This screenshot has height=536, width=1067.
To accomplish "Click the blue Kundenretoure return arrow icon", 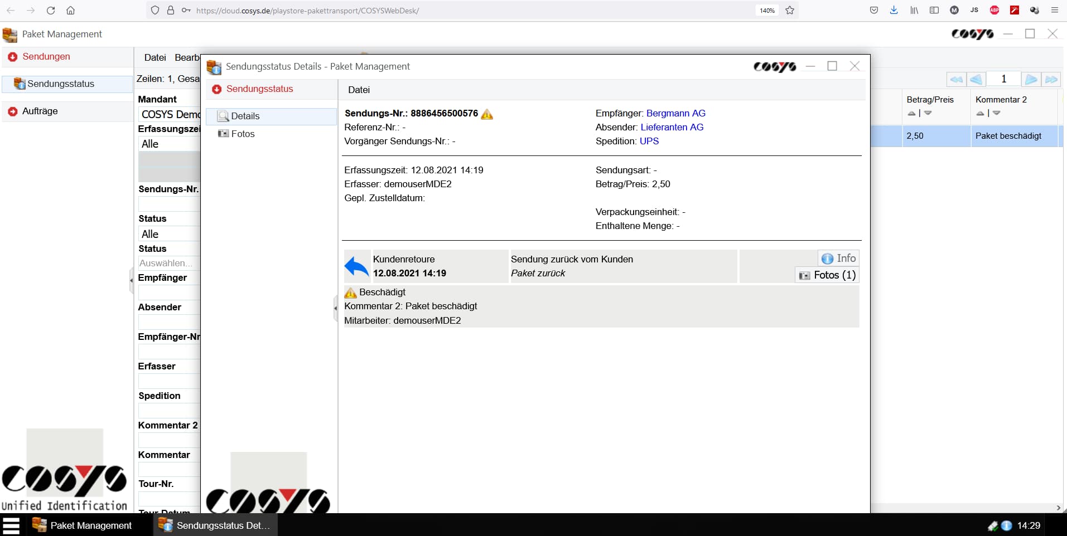I will 356,267.
